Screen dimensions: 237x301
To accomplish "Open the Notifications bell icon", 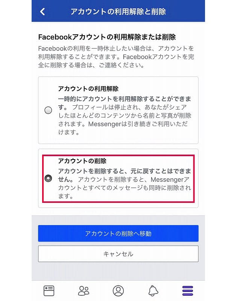I will (x=153, y=290).
